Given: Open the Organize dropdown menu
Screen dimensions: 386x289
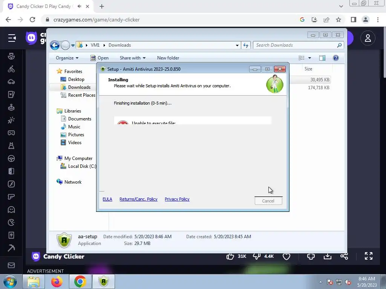Looking at the screenshot, I should 67,58.
